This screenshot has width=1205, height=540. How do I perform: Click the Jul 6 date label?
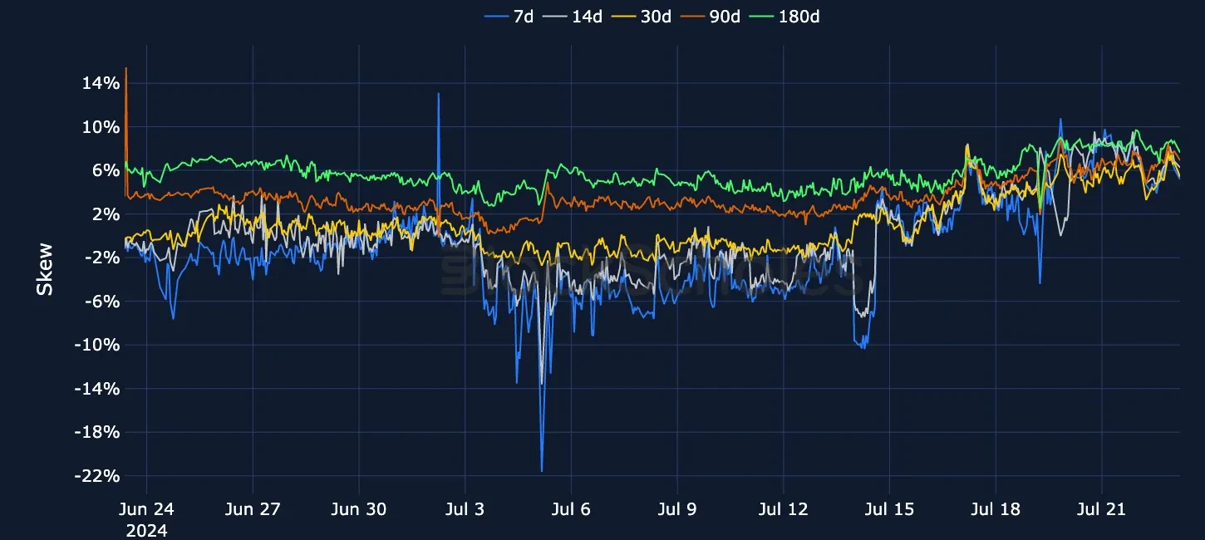coord(571,510)
